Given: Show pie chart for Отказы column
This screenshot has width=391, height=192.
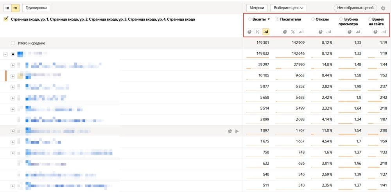Looking at the screenshot, I should click(x=321, y=32).
